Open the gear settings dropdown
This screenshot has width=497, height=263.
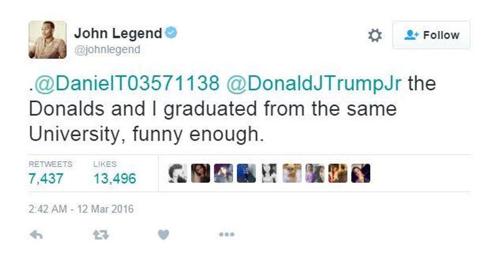[x=375, y=35]
